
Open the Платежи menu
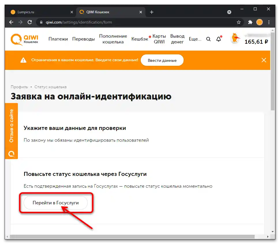[x=58, y=39]
